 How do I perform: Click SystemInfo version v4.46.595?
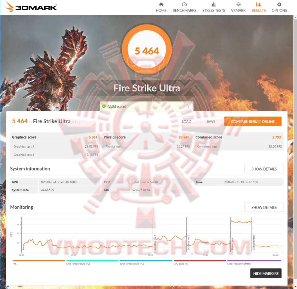(x=47, y=190)
